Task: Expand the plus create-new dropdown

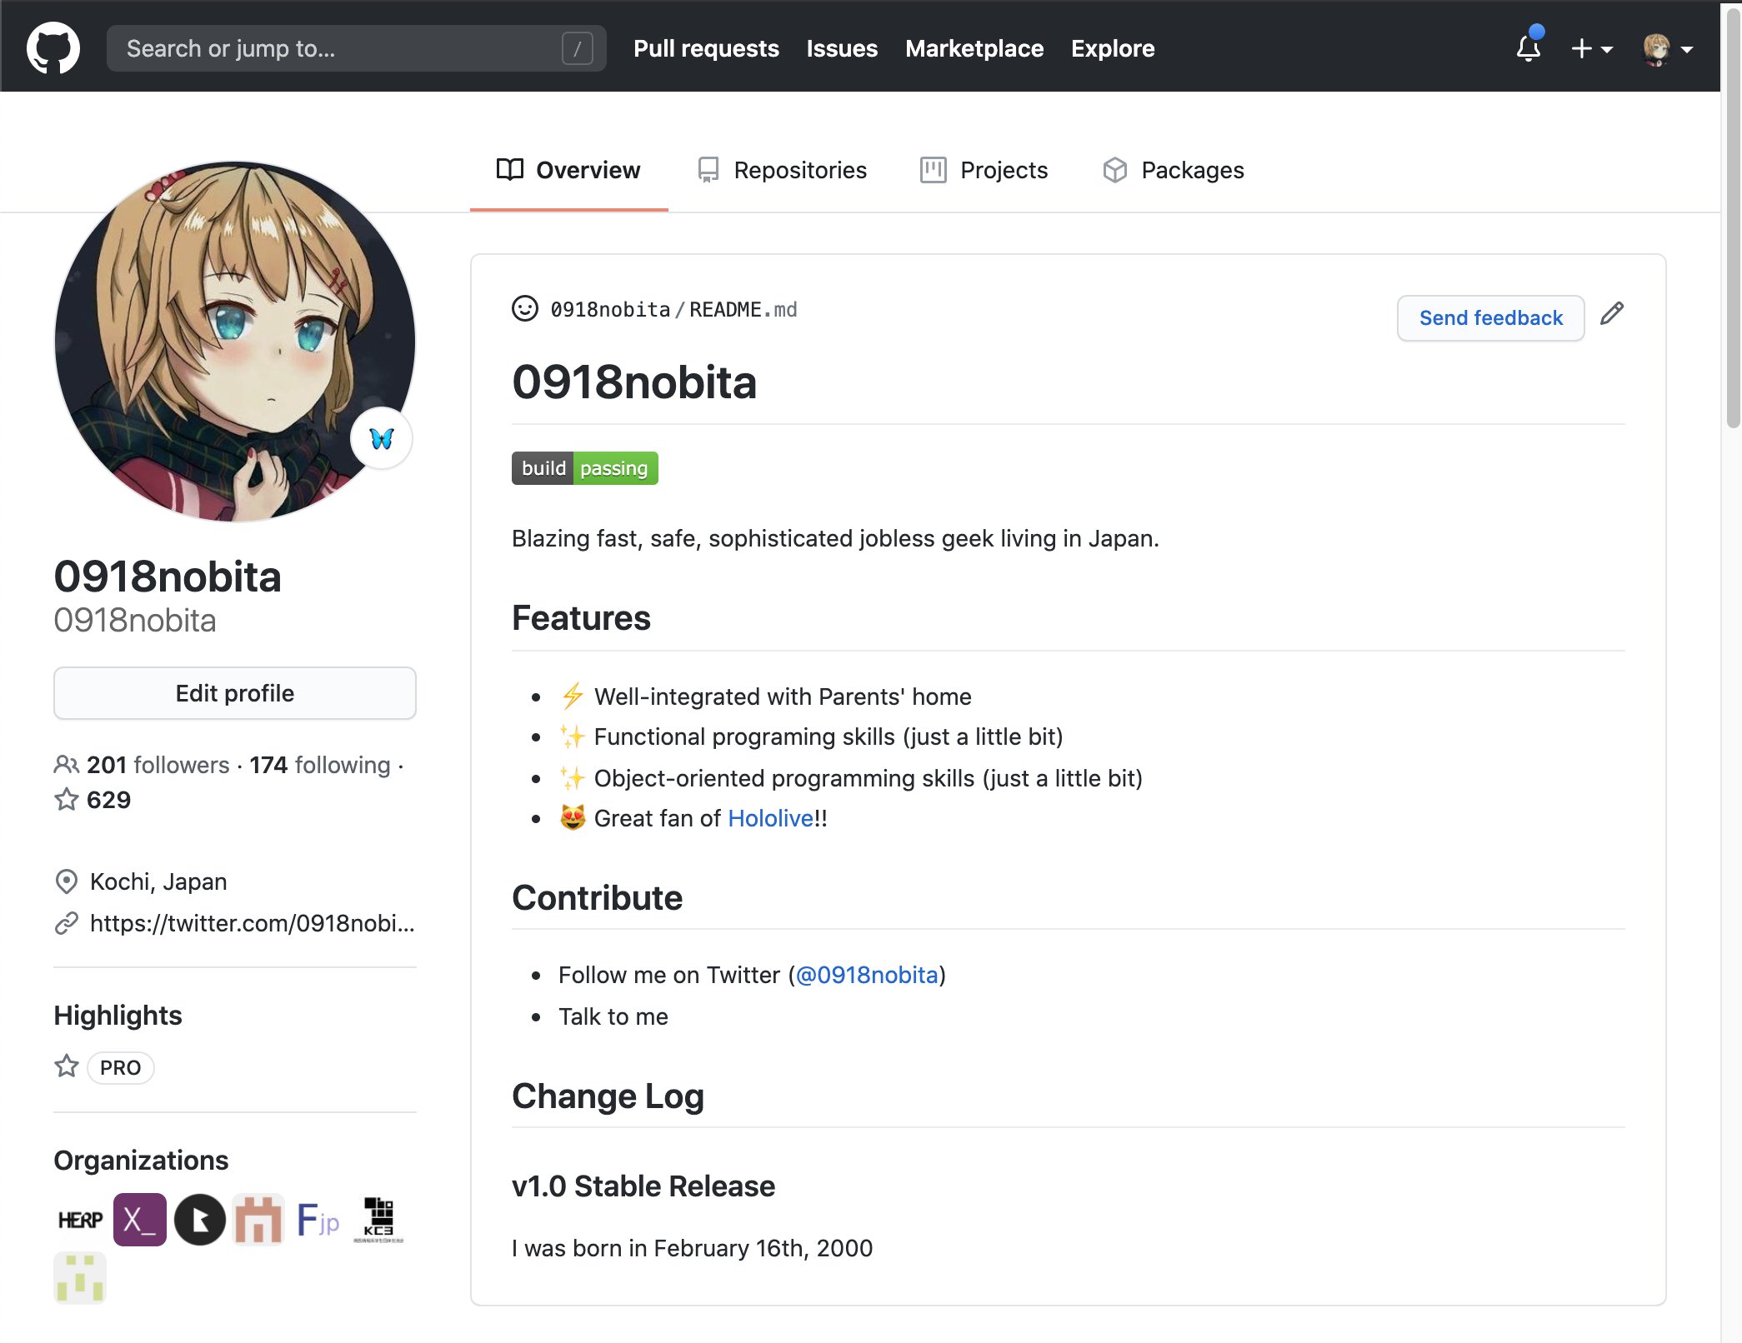Action: tap(1591, 49)
